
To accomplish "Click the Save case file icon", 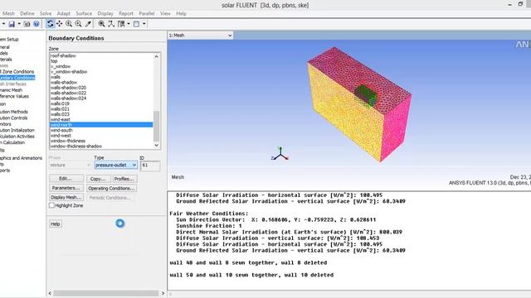I will (x=12, y=24).
